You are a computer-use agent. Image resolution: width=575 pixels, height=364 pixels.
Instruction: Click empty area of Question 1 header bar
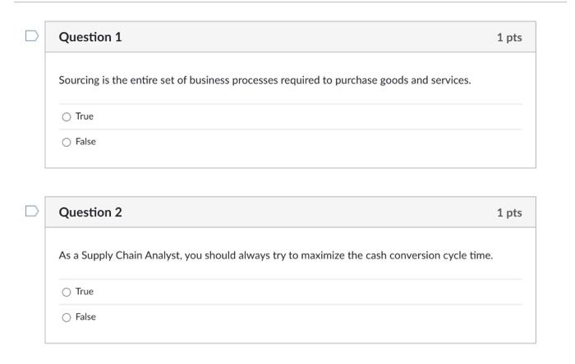pos(308,37)
